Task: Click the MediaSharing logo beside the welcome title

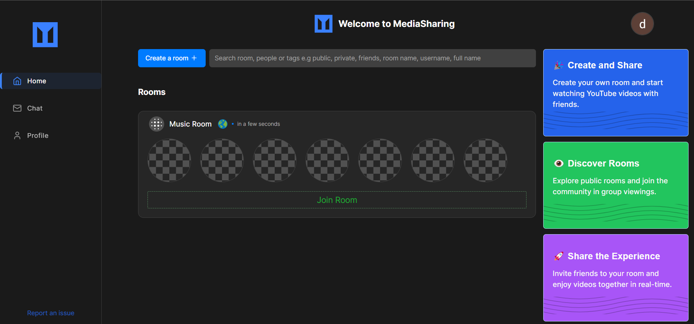Action: (323, 24)
